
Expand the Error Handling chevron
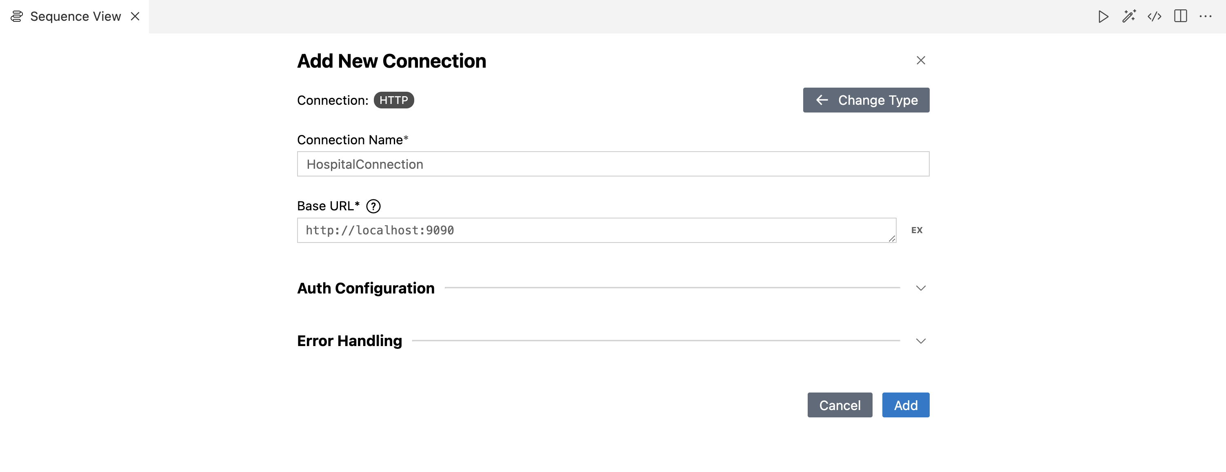coord(921,341)
